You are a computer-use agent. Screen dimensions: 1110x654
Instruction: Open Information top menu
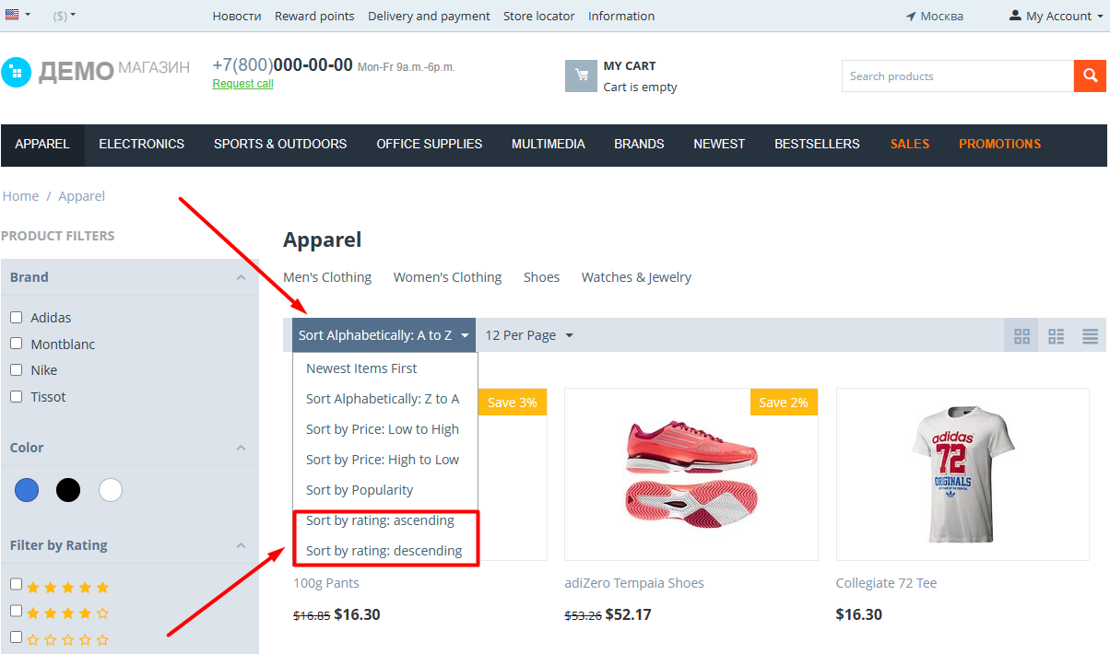click(621, 16)
